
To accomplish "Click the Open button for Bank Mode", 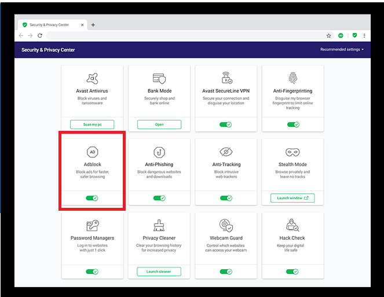I will [x=159, y=124].
